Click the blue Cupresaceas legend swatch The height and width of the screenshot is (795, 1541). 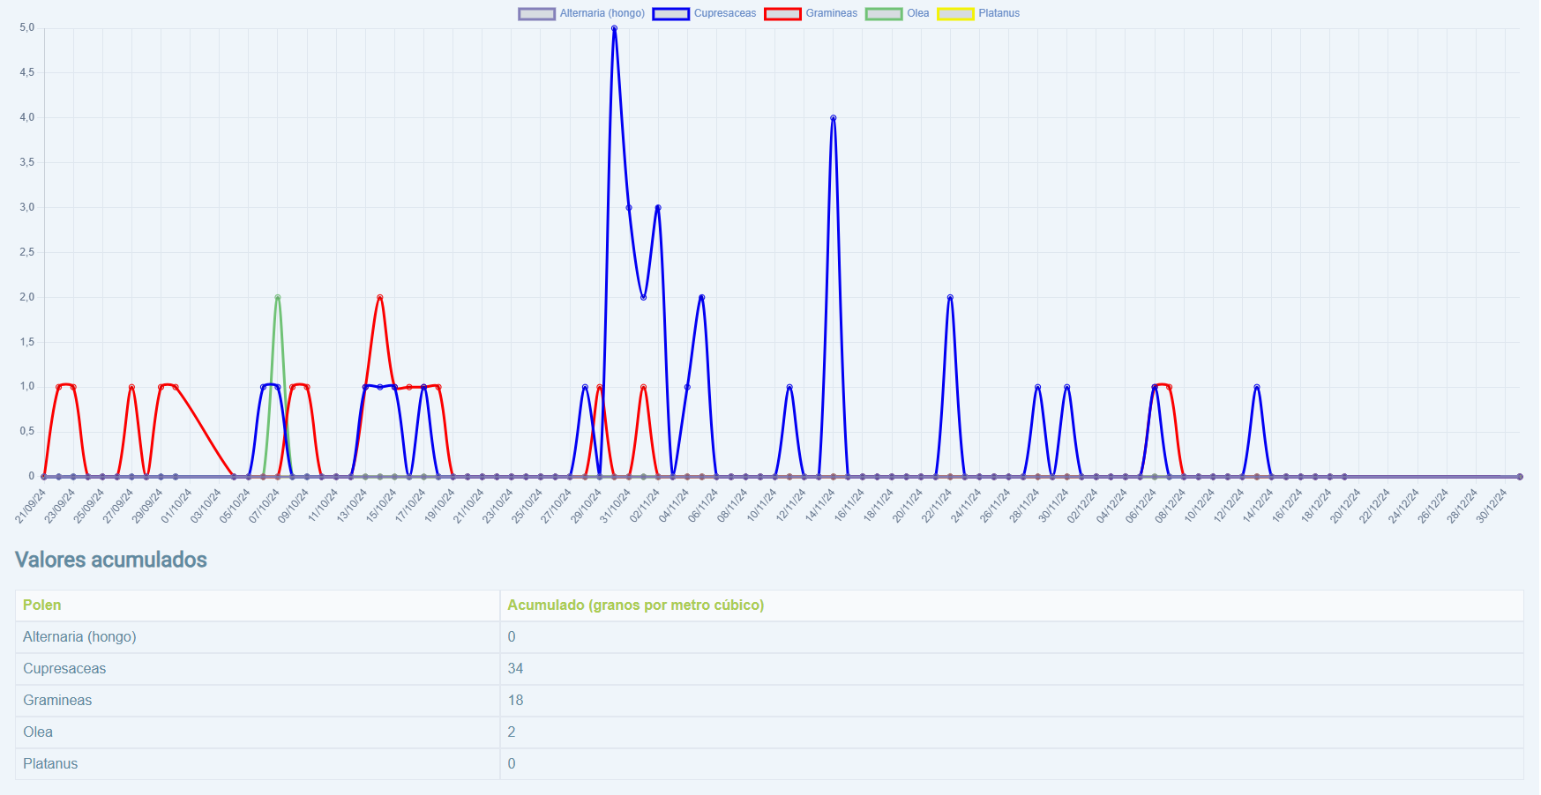[670, 13]
